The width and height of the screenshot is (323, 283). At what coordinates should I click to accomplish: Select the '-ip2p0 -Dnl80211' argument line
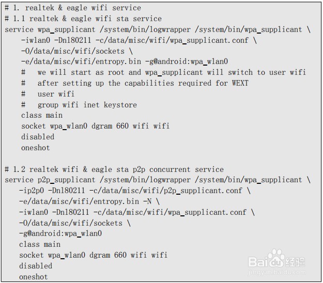134,191
